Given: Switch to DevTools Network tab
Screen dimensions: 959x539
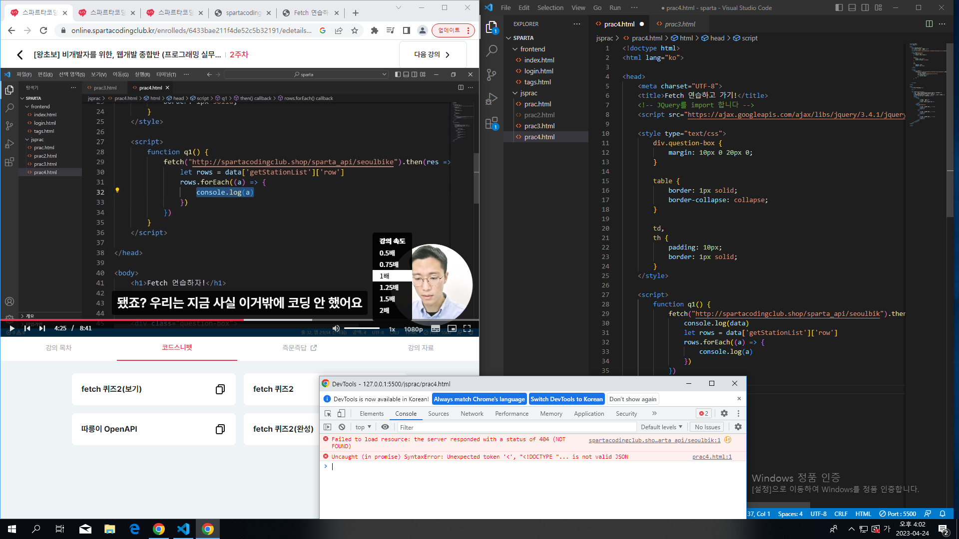Looking at the screenshot, I should (472, 414).
